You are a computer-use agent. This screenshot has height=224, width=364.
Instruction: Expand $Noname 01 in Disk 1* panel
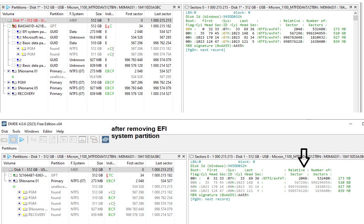9,71
